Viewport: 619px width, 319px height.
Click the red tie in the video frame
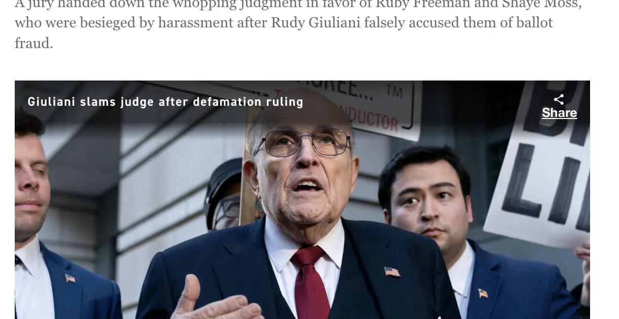click(310, 283)
